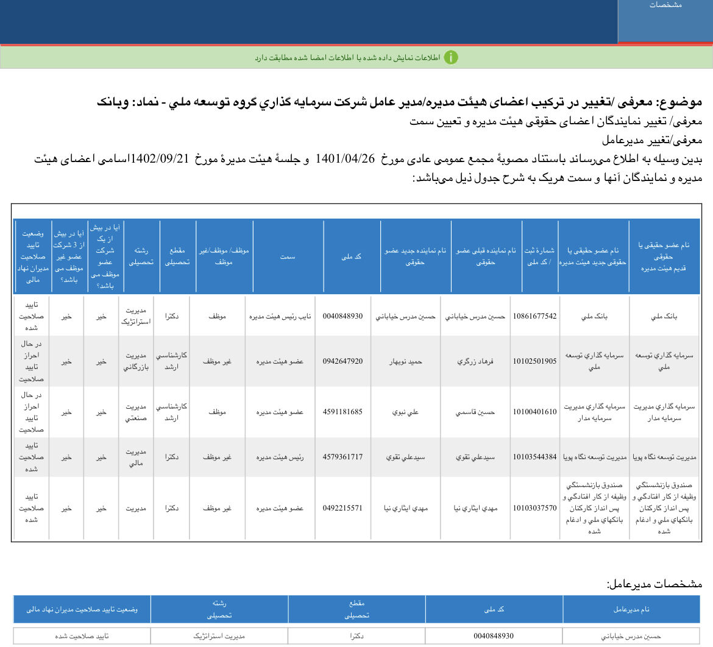The height and width of the screenshot is (647, 713).
Task: Select the وضعیت تایید صلاحیت مدیران نهاد مالی header
Action: (32, 256)
